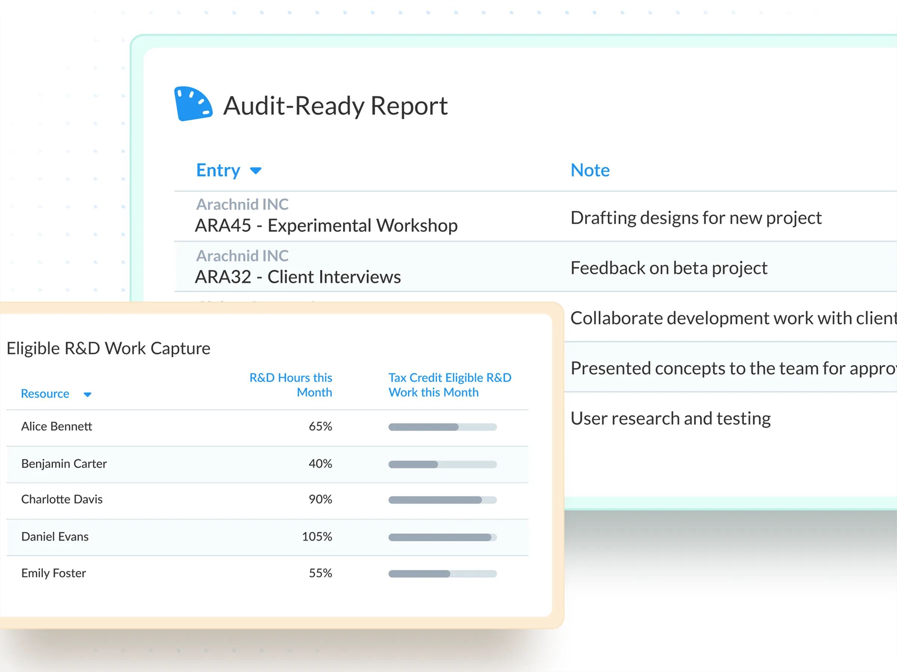Click Tax Credit Eligible R&D Work header
The height and width of the screenshot is (672, 897).
tap(449, 385)
